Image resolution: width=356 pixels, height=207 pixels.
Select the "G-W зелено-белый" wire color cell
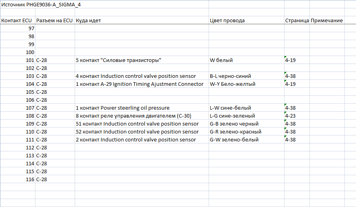tap(234, 140)
